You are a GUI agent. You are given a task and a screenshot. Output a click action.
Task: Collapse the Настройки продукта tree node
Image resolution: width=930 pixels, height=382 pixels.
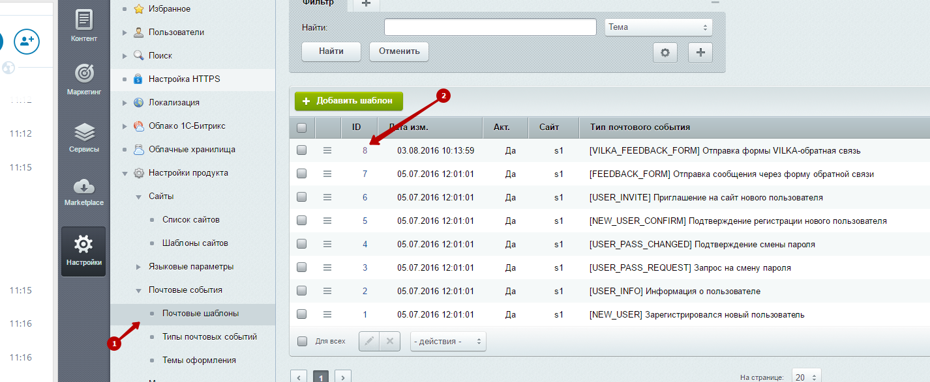124,173
